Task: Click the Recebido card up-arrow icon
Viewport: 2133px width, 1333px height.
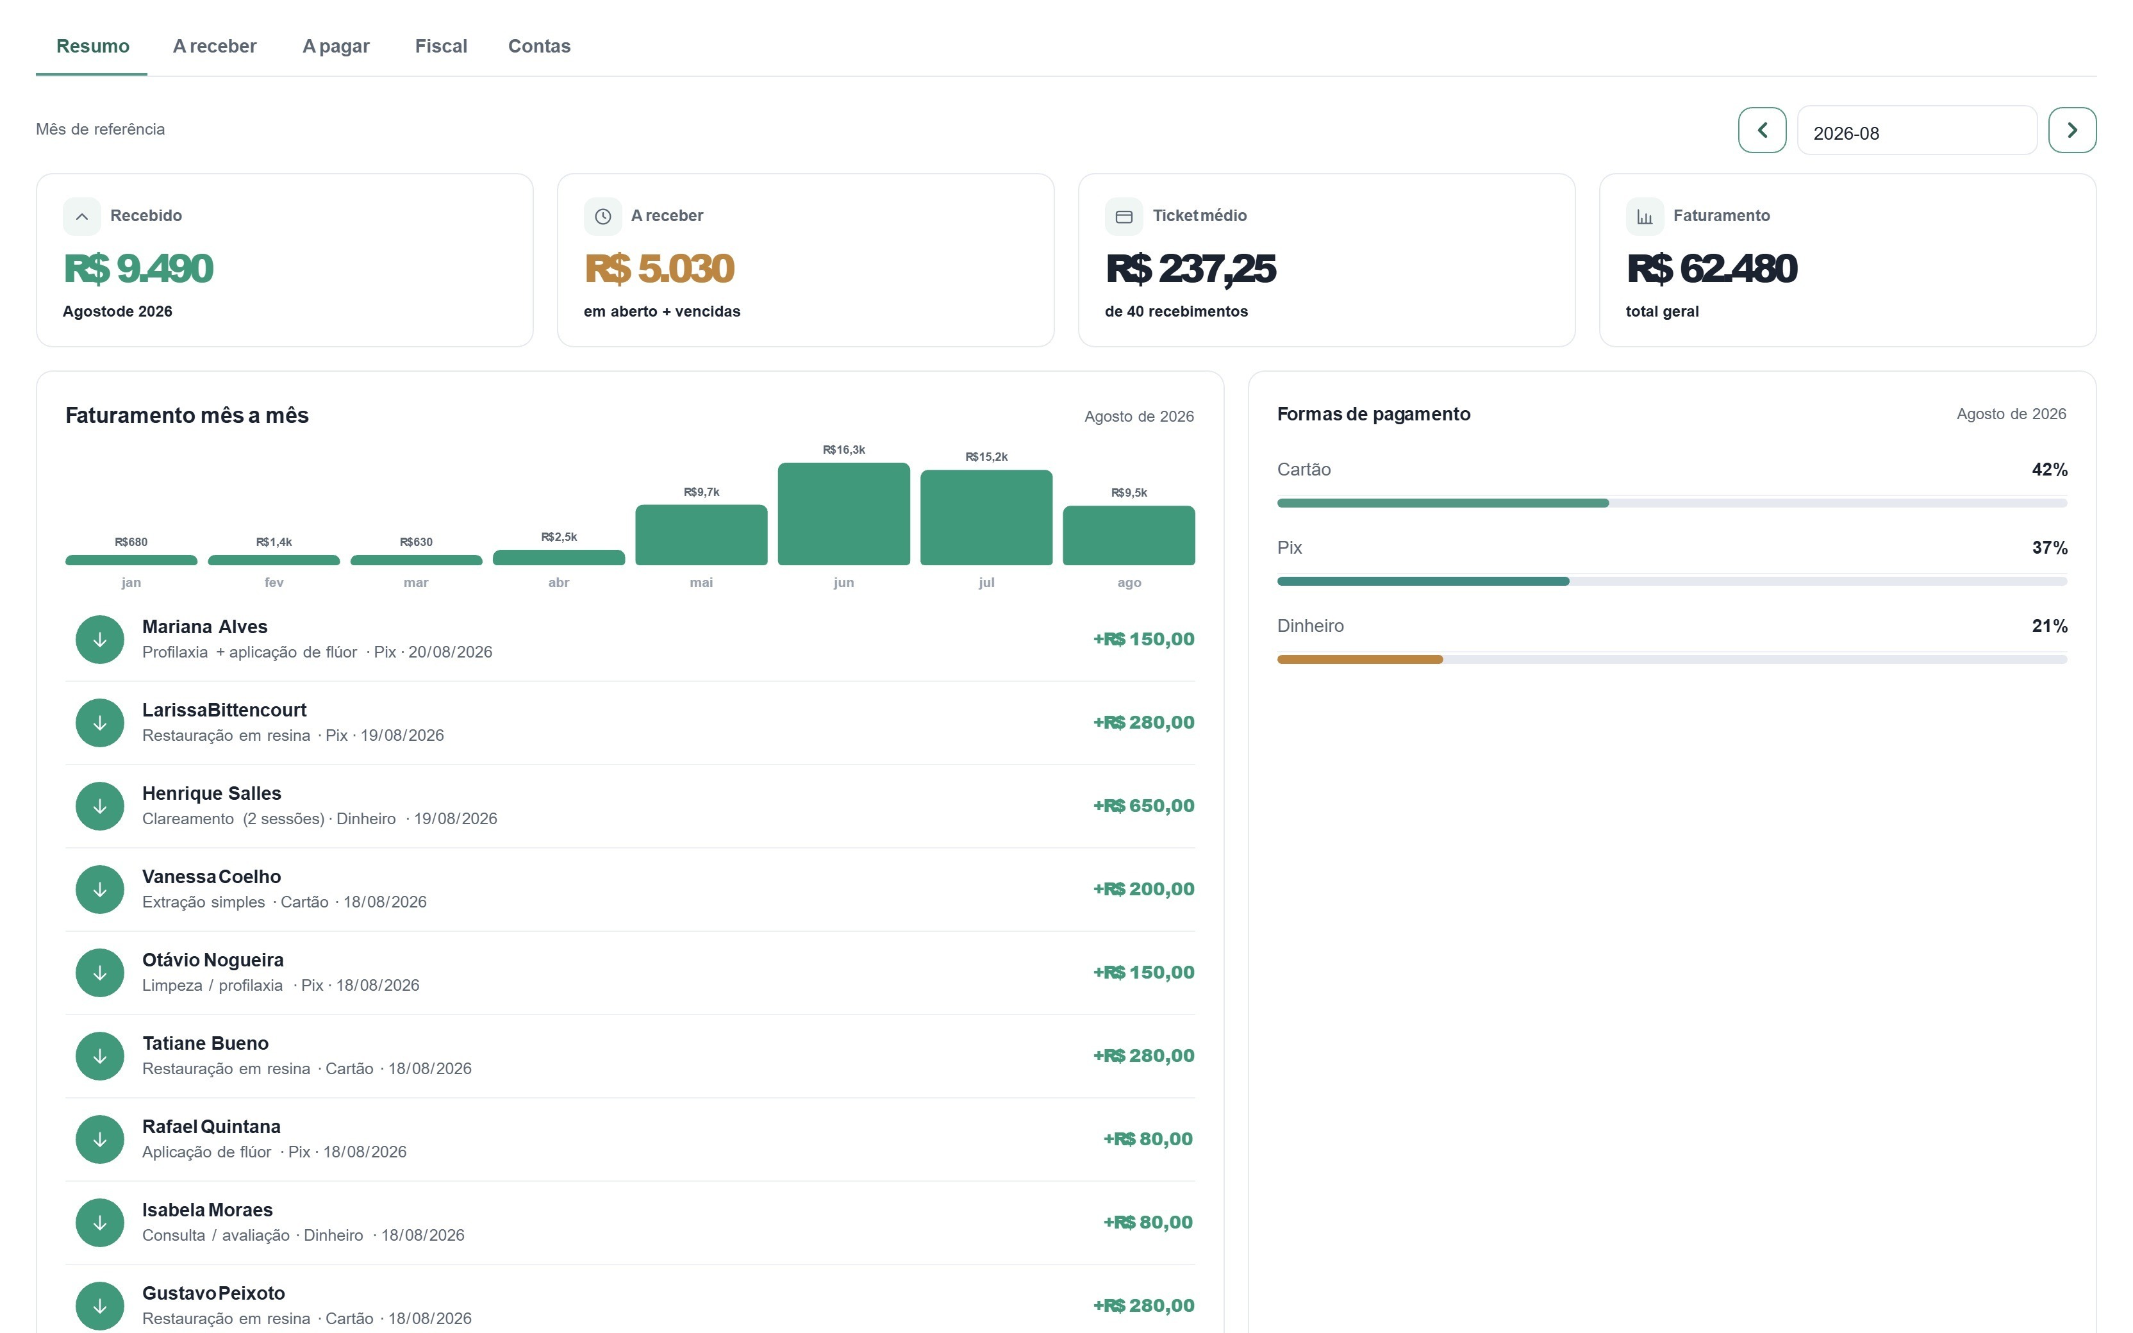Action: (x=82, y=217)
